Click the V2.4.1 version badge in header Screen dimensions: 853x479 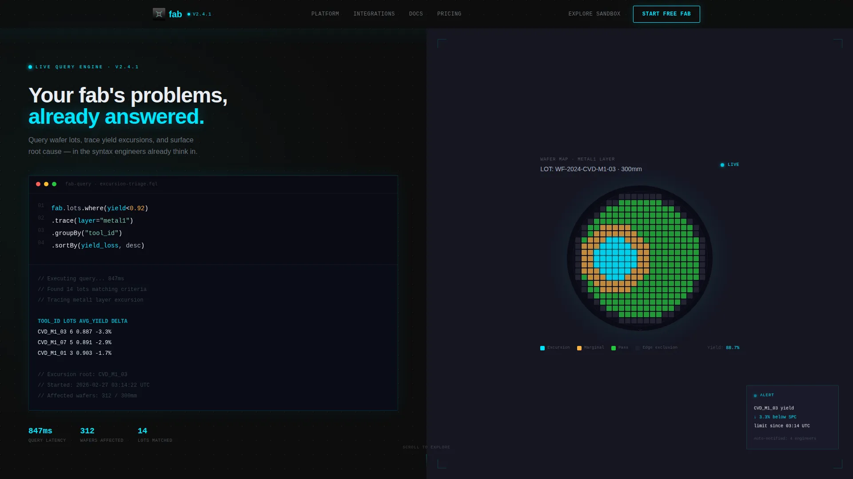pos(199,14)
